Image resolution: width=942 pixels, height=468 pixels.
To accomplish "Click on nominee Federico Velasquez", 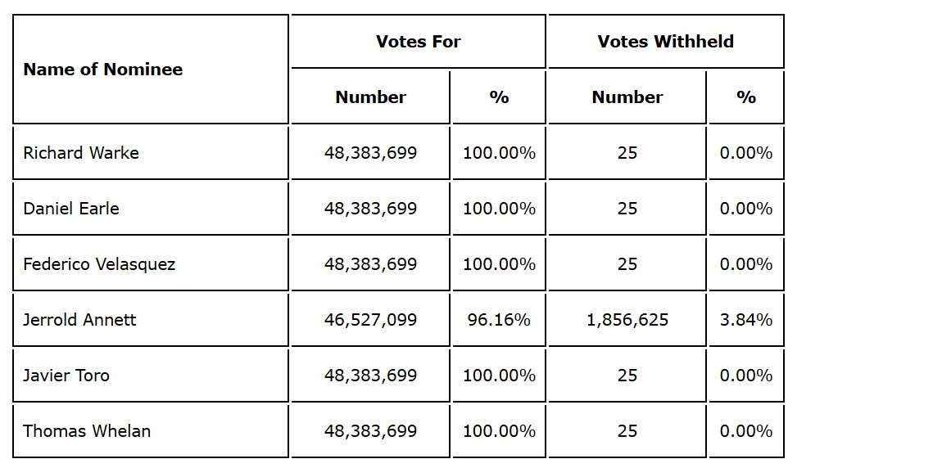I will tap(99, 264).
